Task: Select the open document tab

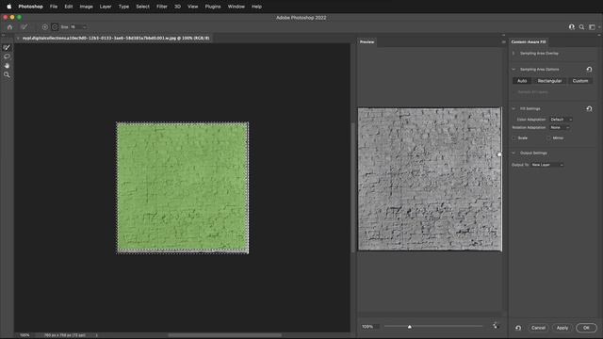Action: (x=116, y=38)
